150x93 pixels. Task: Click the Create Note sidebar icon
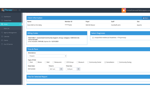click(x=2, y=20)
